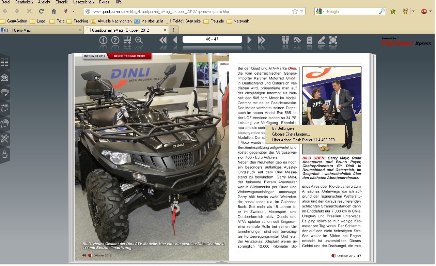Open Tracking bookmarks folder

coord(77,21)
